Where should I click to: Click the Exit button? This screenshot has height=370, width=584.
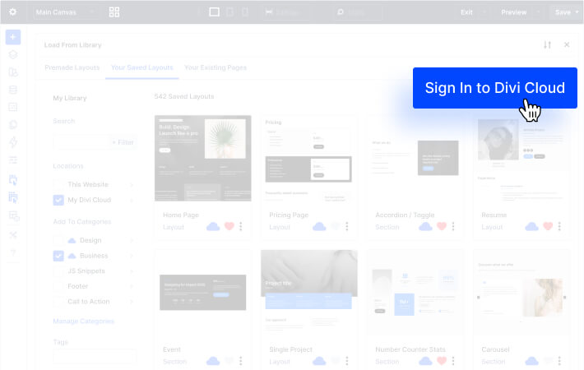coord(466,12)
